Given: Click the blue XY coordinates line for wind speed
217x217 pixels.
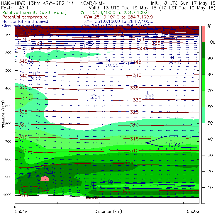Looking at the screenshot, I should click(118, 21).
